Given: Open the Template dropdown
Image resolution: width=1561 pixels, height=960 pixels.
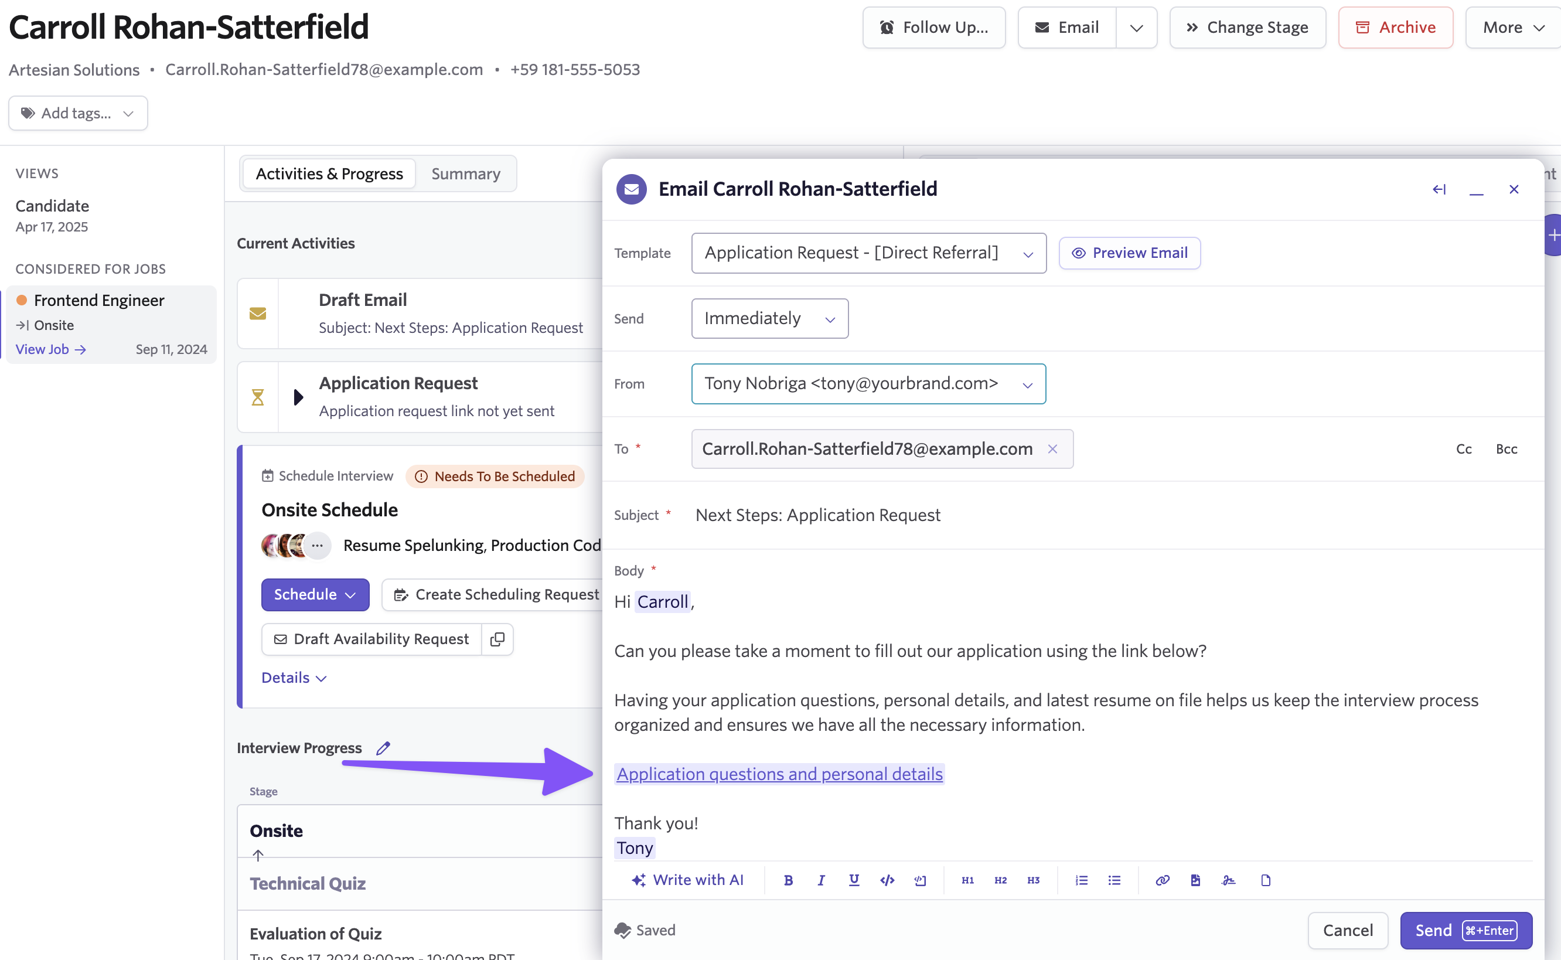Looking at the screenshot, I should tap(868, 253).
